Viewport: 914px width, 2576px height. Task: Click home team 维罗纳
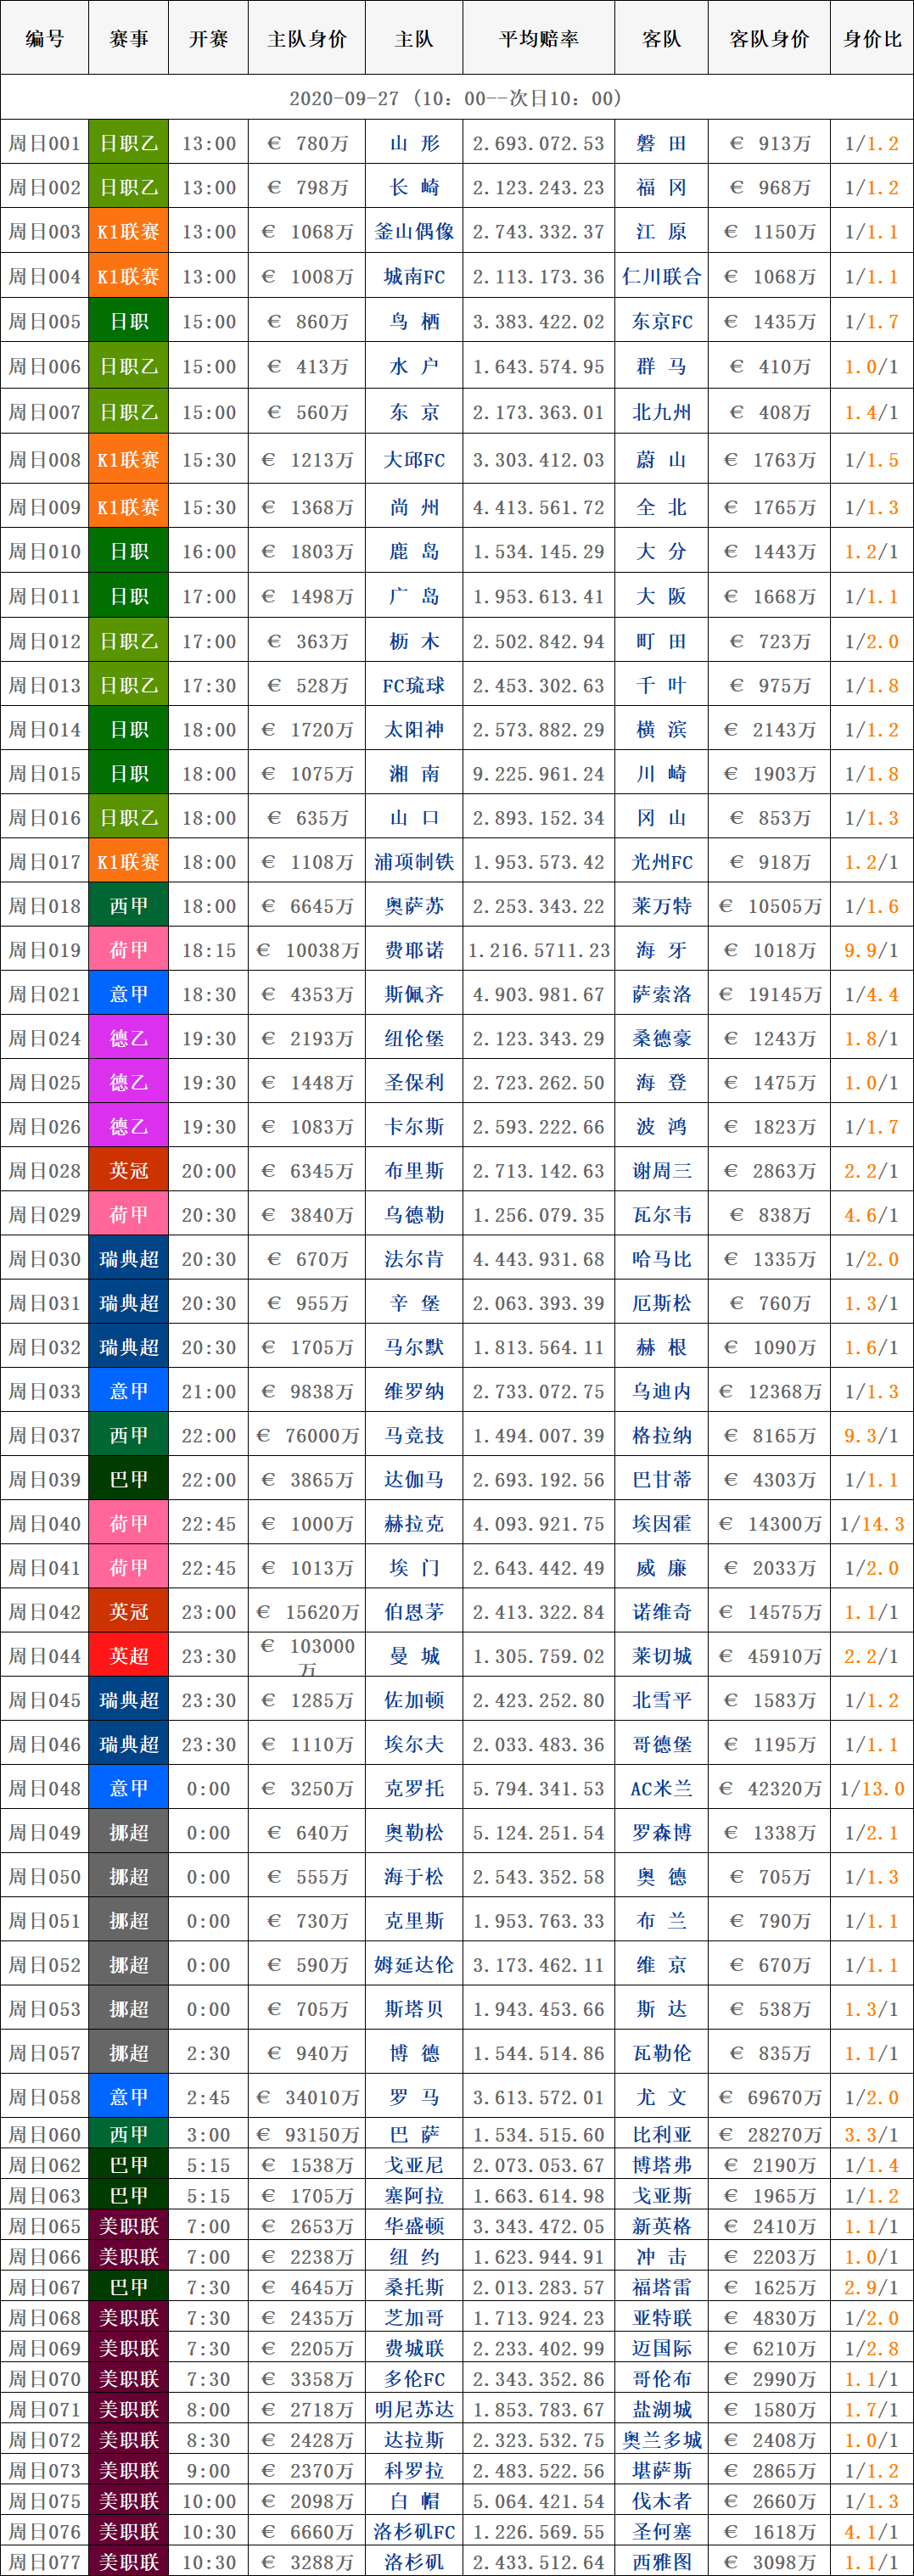pos(414,1391)
